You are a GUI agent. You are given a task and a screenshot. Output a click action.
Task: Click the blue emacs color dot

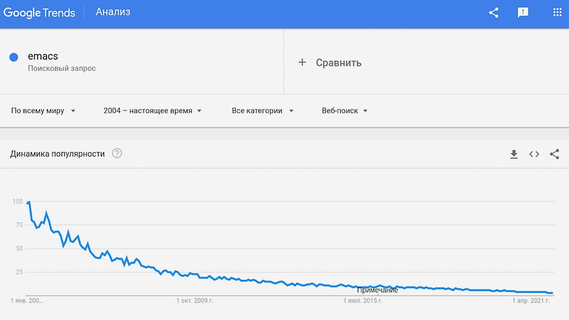(14, 57)
